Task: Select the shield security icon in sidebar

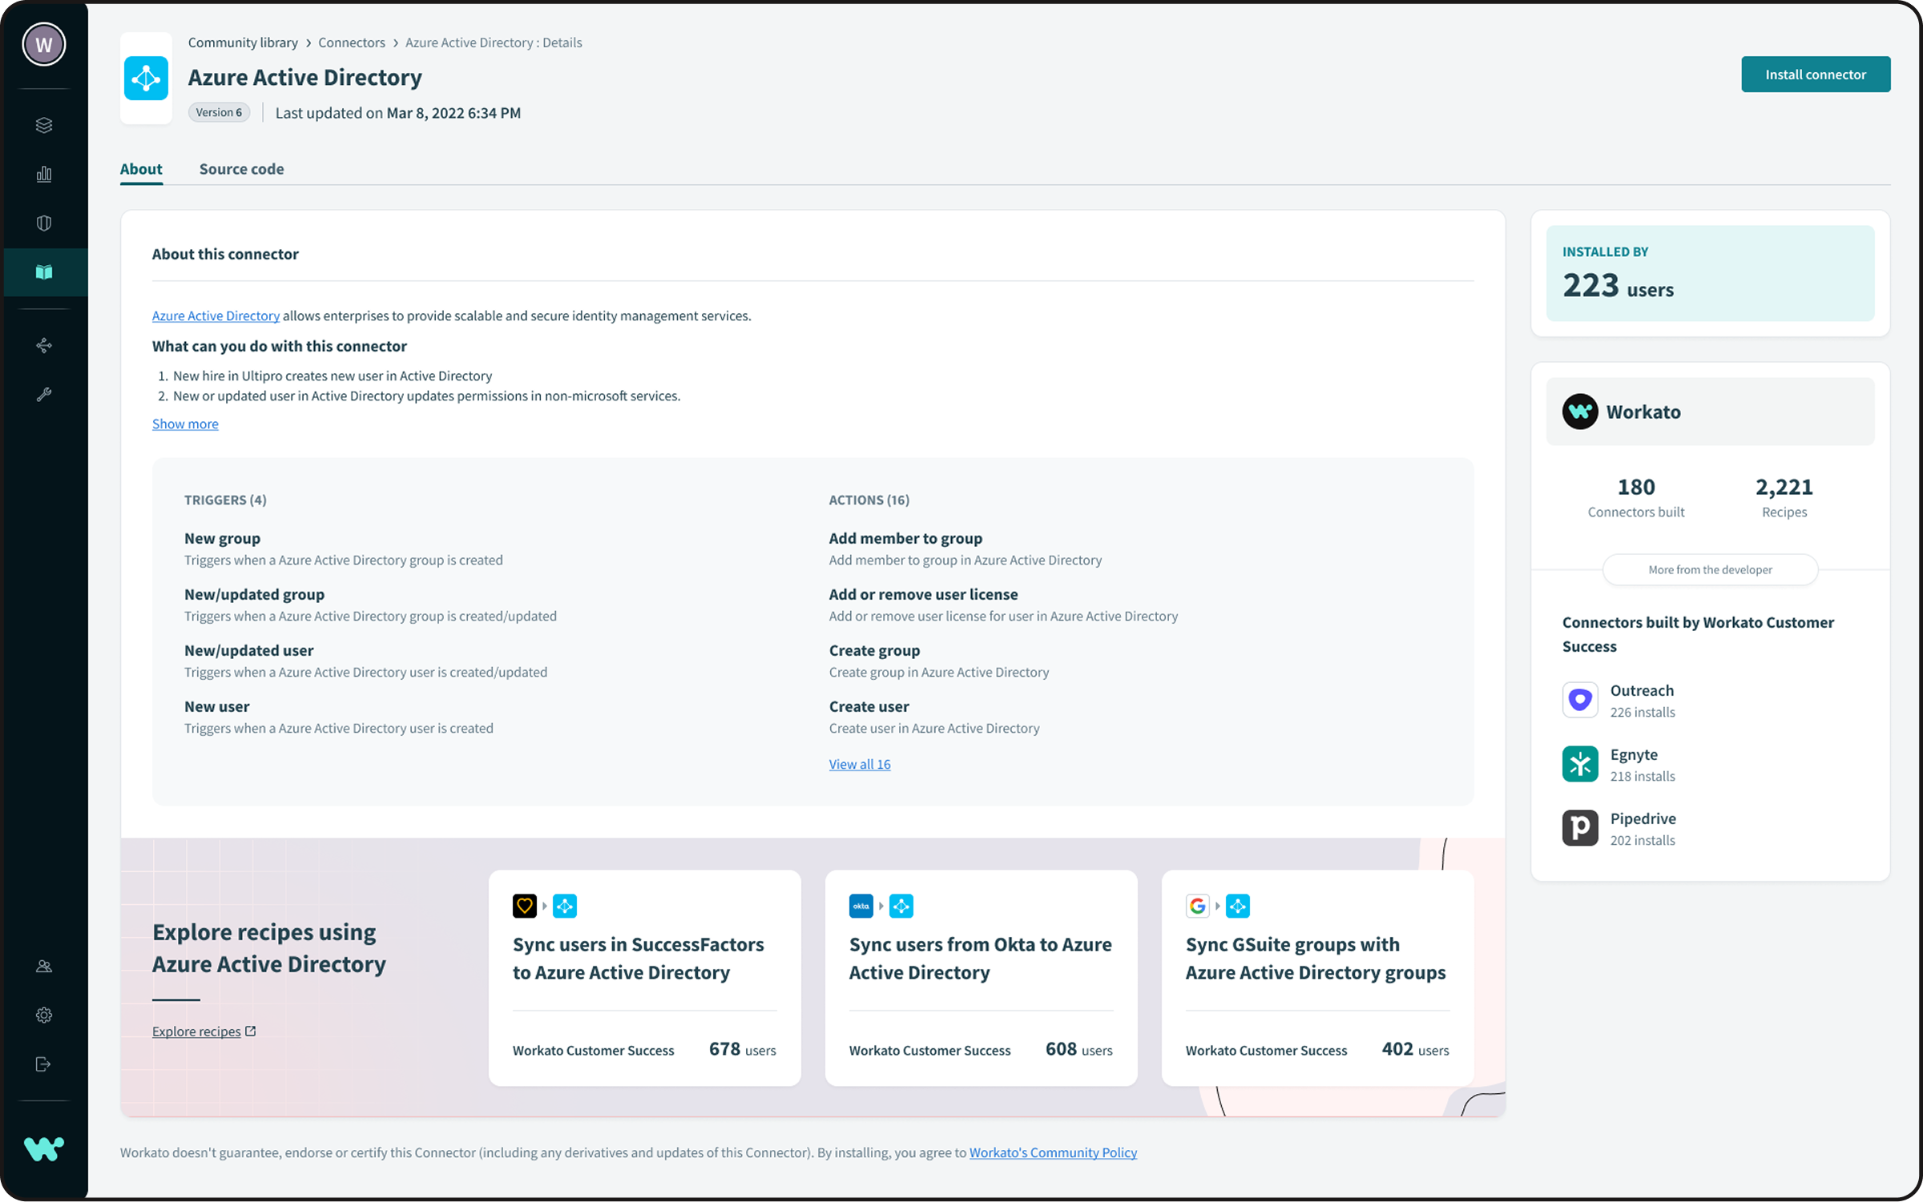Action: click(x=44, y=223)
